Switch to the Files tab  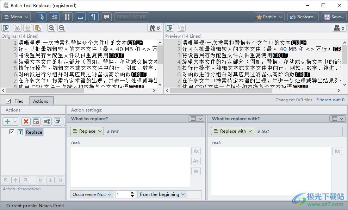(x=19, y=101)
